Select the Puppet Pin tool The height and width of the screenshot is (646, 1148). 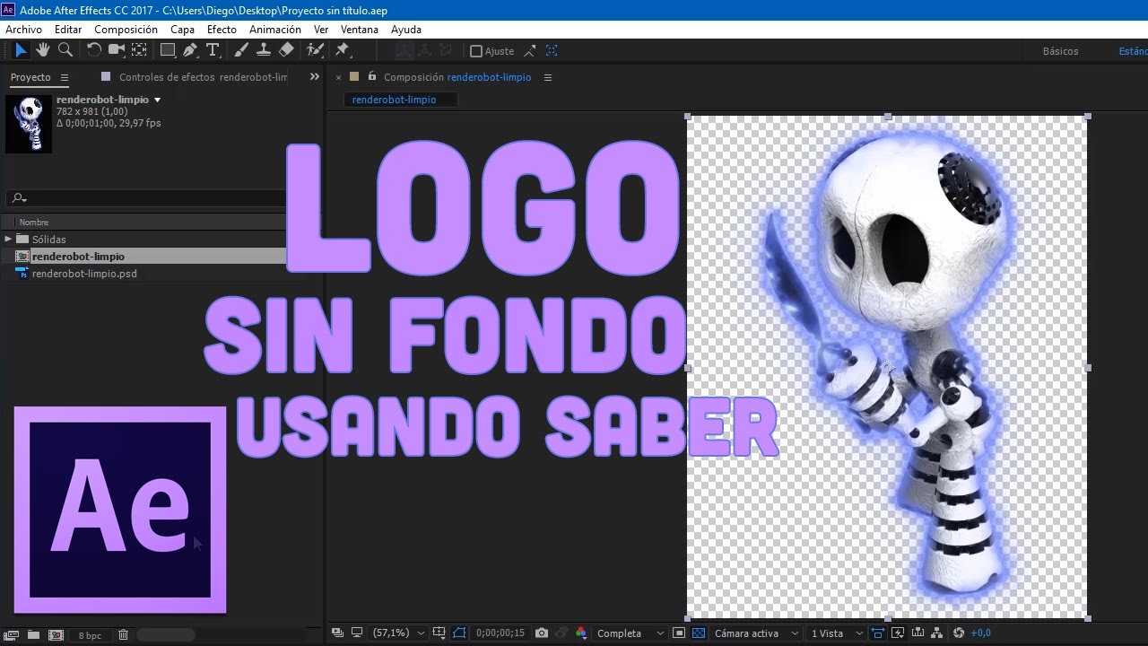click(343, 50)
